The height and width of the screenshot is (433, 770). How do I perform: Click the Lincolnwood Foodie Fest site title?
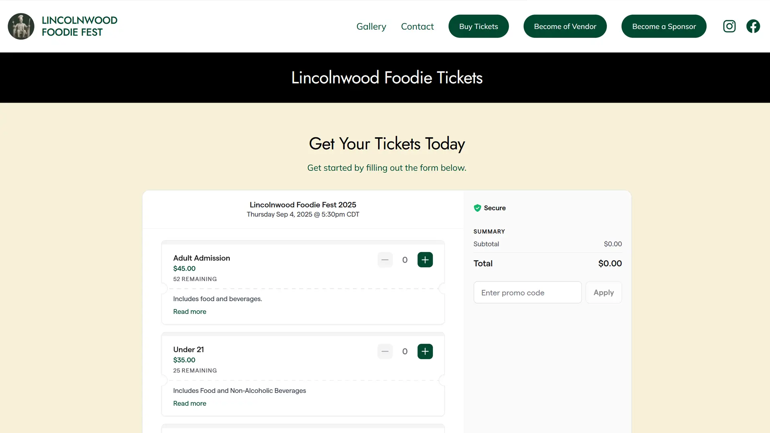79,26
